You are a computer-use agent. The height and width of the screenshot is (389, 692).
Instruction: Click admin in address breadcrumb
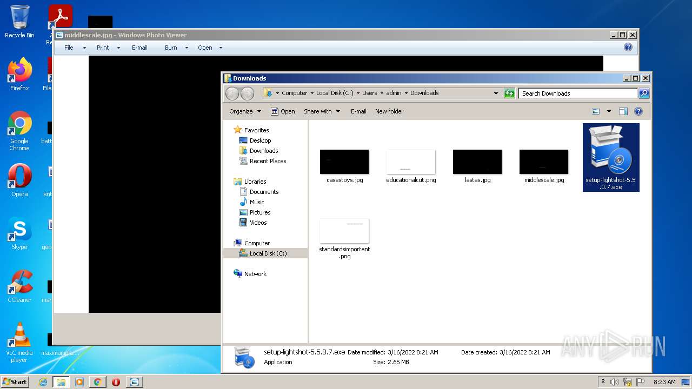click(x=394, y=93)
